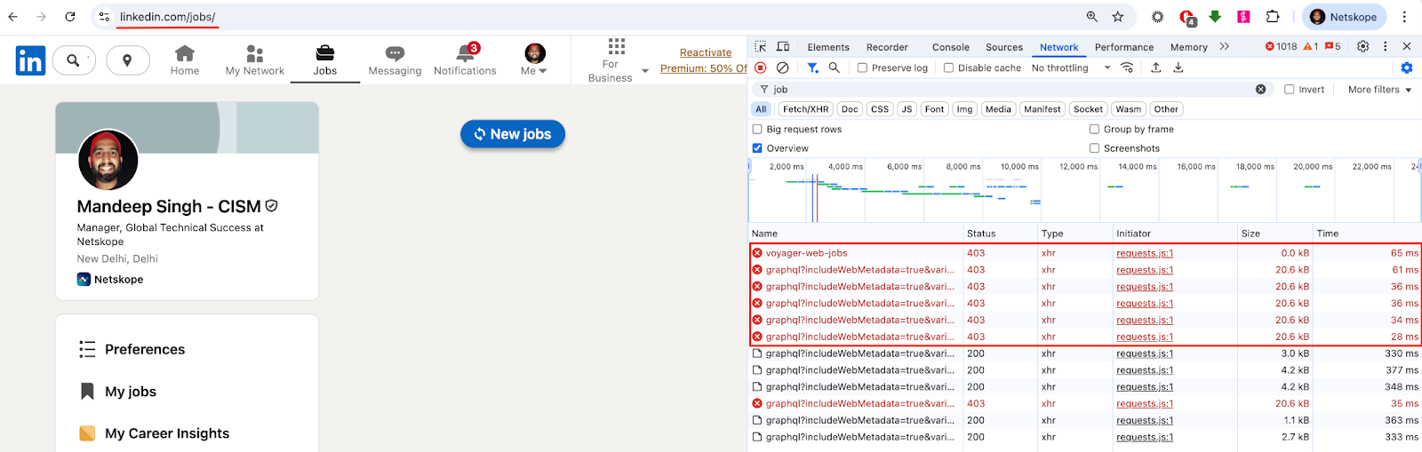Viewport: 1422px width, 452px height.
Task: Follow Reactivate Premium 50% Off link
Action: tap(704, 60)
